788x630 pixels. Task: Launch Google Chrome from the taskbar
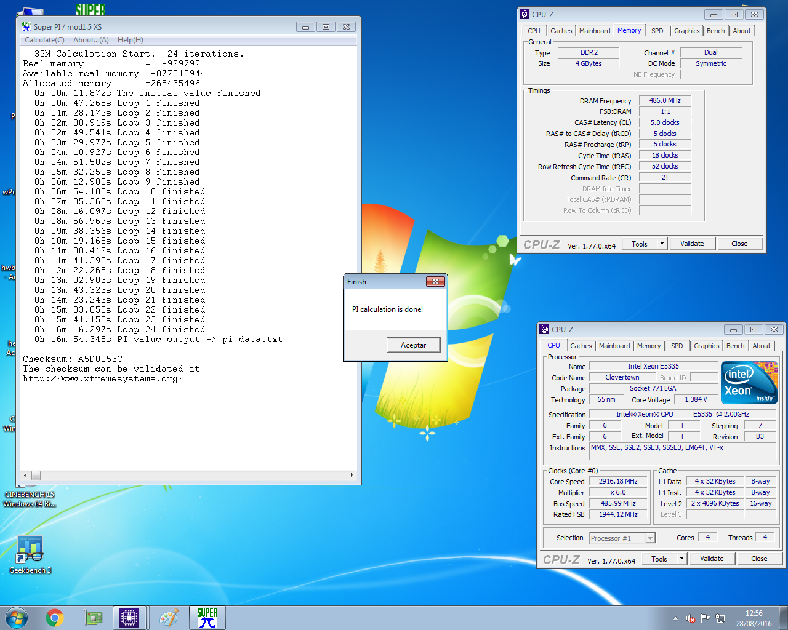(55, 618)
